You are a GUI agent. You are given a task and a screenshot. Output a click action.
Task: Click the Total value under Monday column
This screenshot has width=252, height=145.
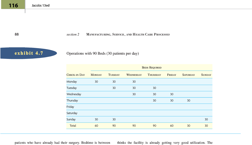pos(96,126)
